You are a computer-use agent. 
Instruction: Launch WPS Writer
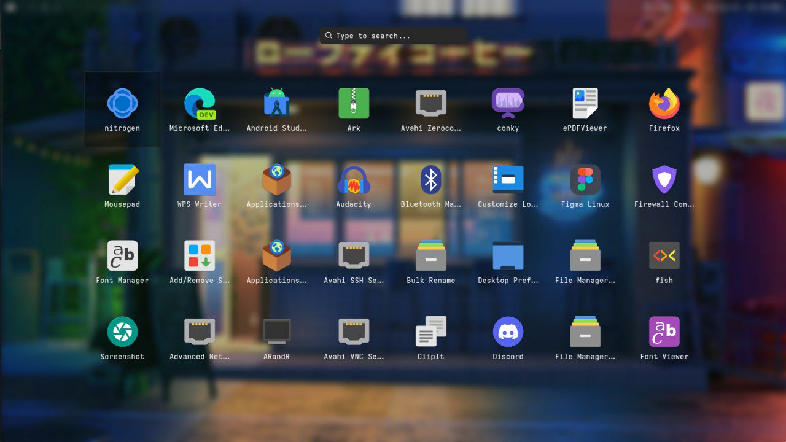pyautogui.click(x=200, y=185)
